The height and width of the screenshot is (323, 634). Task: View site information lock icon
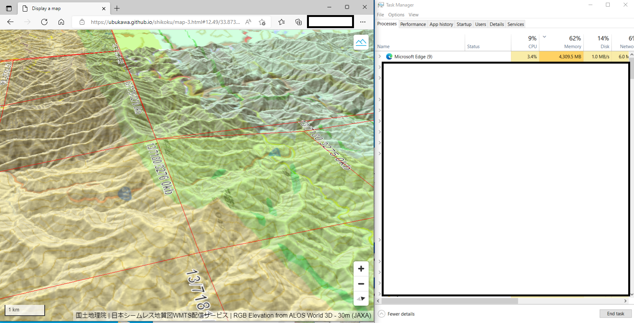tap(82, 22)
